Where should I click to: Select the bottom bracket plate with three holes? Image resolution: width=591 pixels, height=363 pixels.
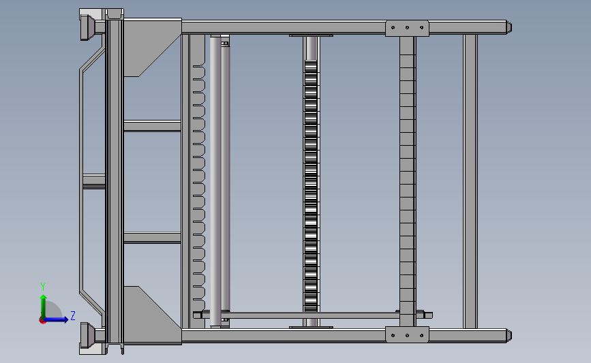pos(407,335)
